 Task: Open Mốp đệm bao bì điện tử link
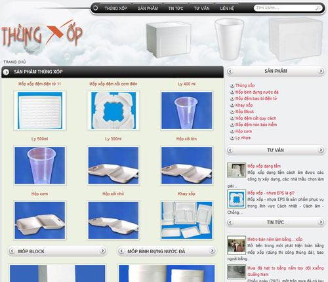(x=256, y=98)
